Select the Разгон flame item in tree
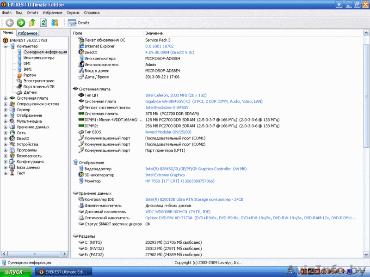This screenshot has height=277, width=370. click(30, 75)
